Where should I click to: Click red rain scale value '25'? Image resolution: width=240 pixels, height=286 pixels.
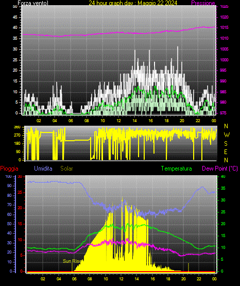pos(20,192)
